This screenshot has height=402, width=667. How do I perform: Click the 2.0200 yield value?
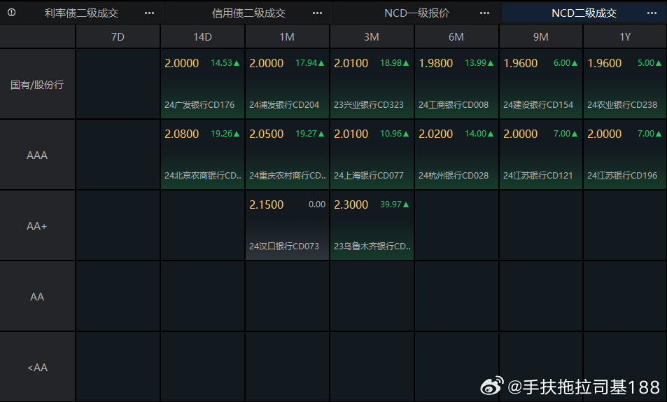[x=435, y=134]
